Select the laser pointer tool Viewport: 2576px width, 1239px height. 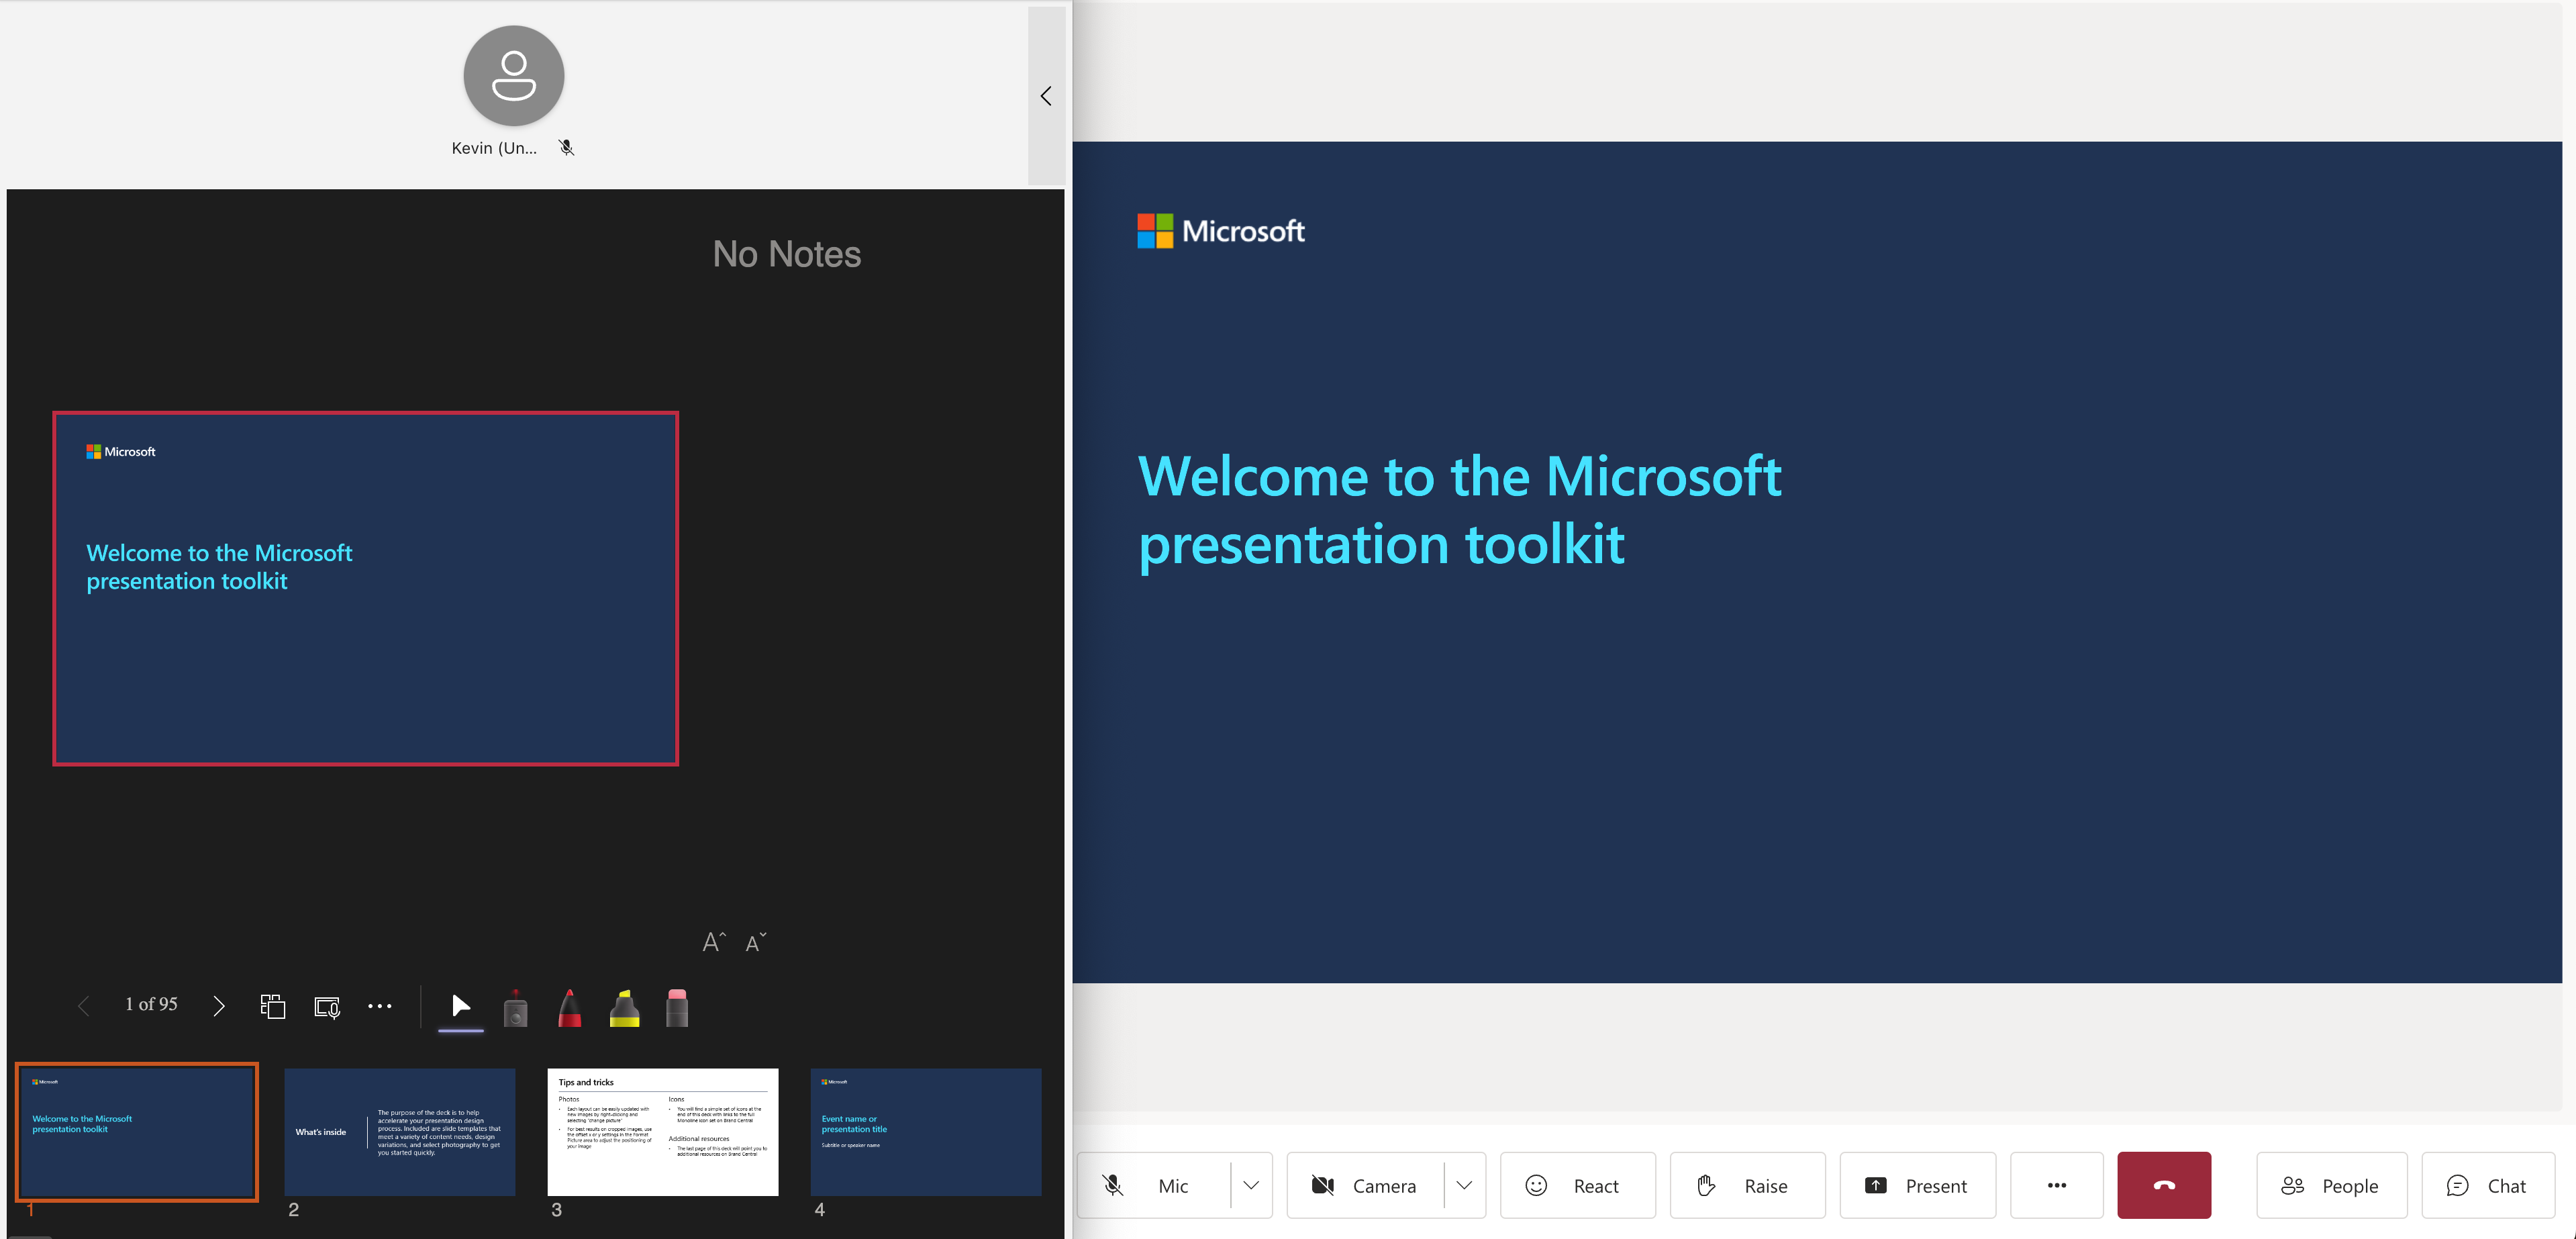click(515, 1008)
